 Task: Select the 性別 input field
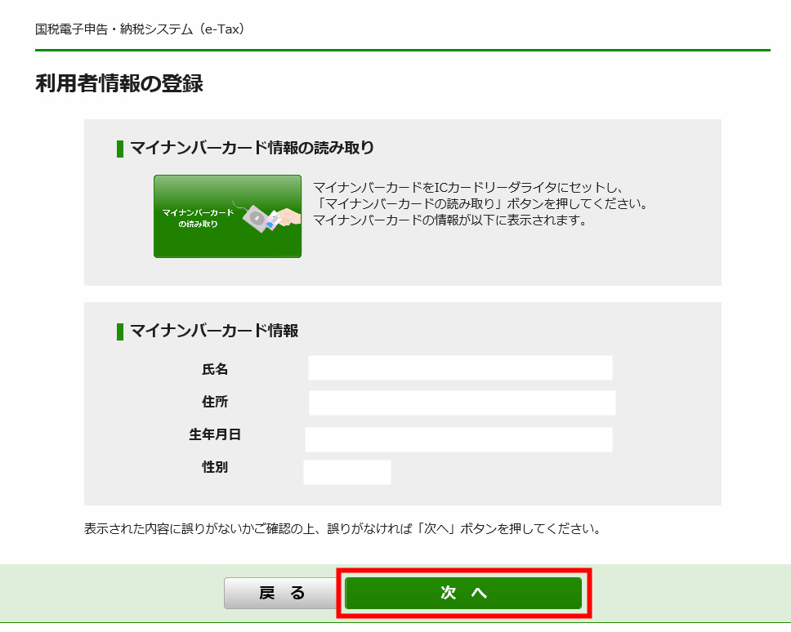347,472
